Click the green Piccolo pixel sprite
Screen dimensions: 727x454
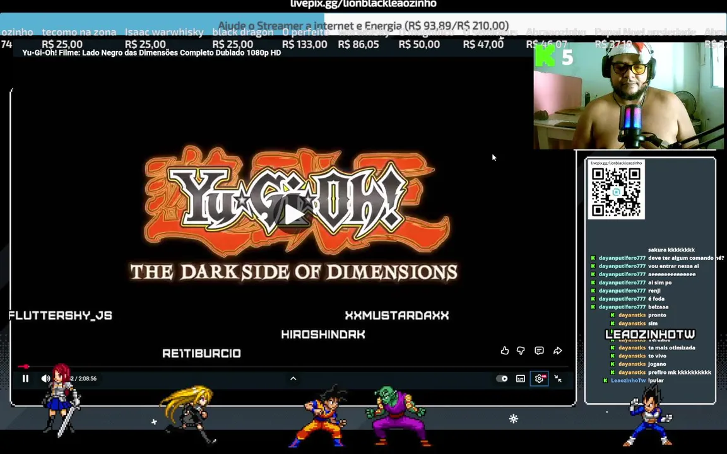coord(398,416)
